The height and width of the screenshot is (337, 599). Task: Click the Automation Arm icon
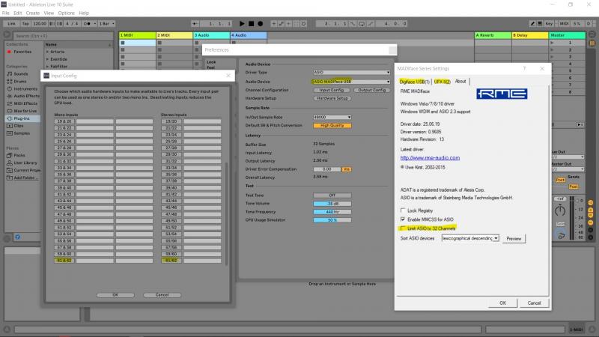pos(282,24)
